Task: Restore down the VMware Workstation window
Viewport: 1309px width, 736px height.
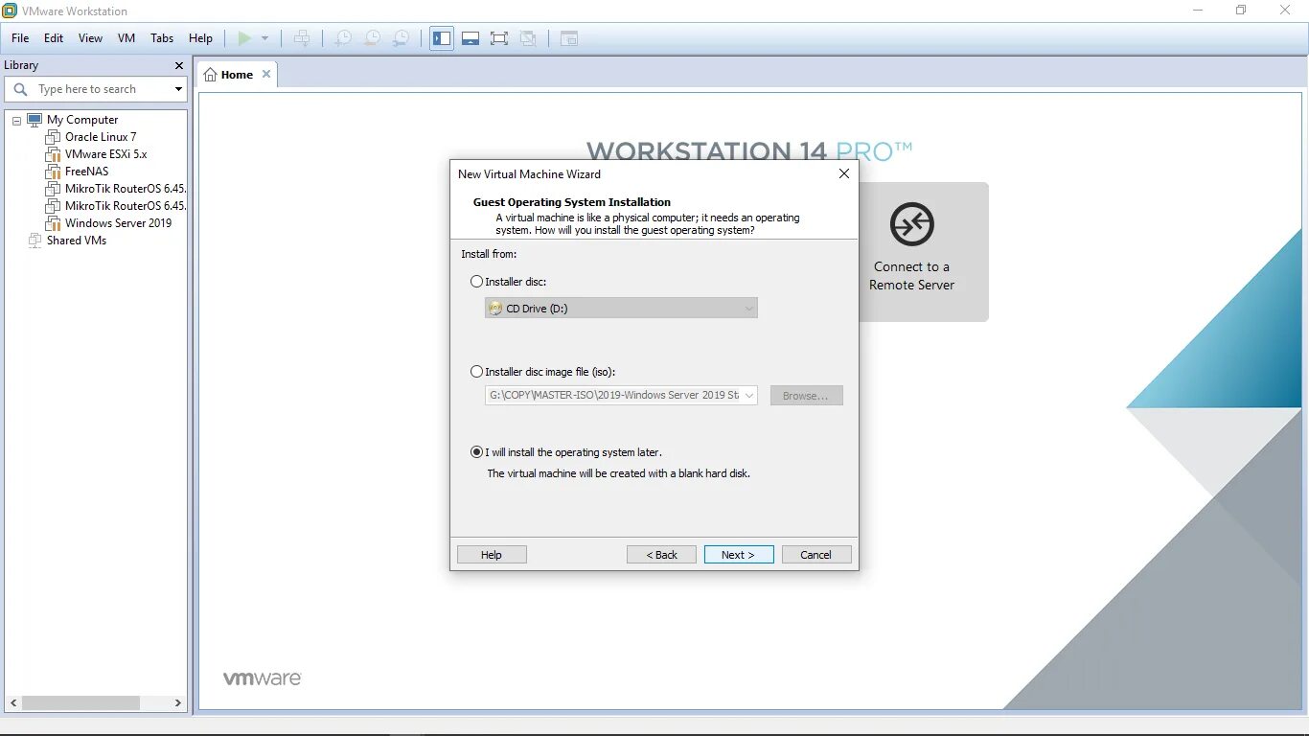Action: point(1241,11)
